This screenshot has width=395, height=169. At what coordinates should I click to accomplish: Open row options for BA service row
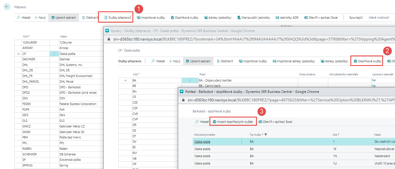(190, 80)
